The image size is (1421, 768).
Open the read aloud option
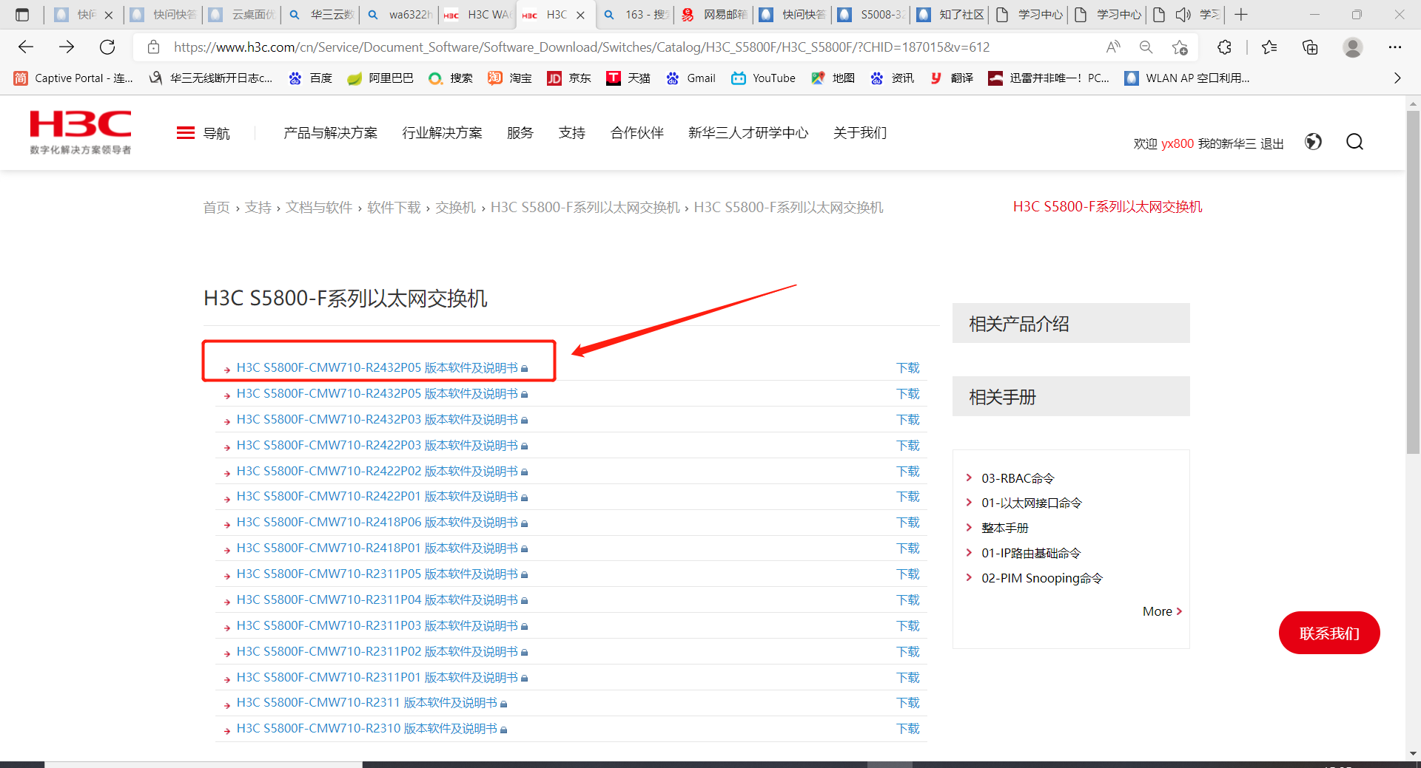[1113, 47]
